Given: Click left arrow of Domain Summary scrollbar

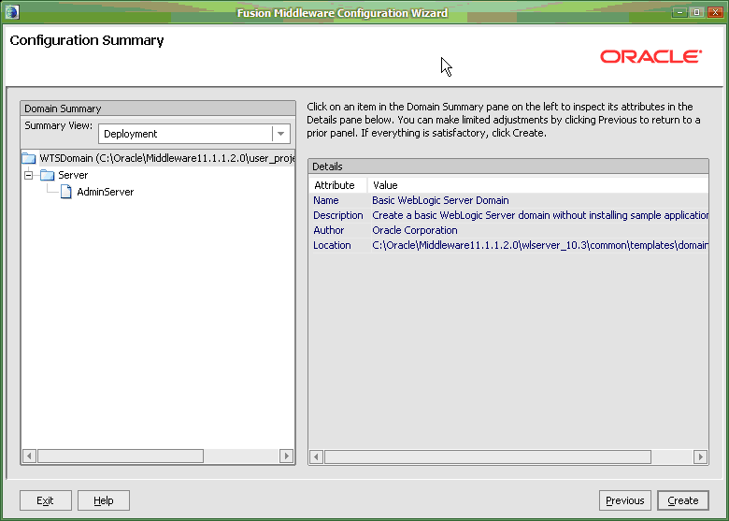Looking at the screenshot, I should tap(29, 456).
